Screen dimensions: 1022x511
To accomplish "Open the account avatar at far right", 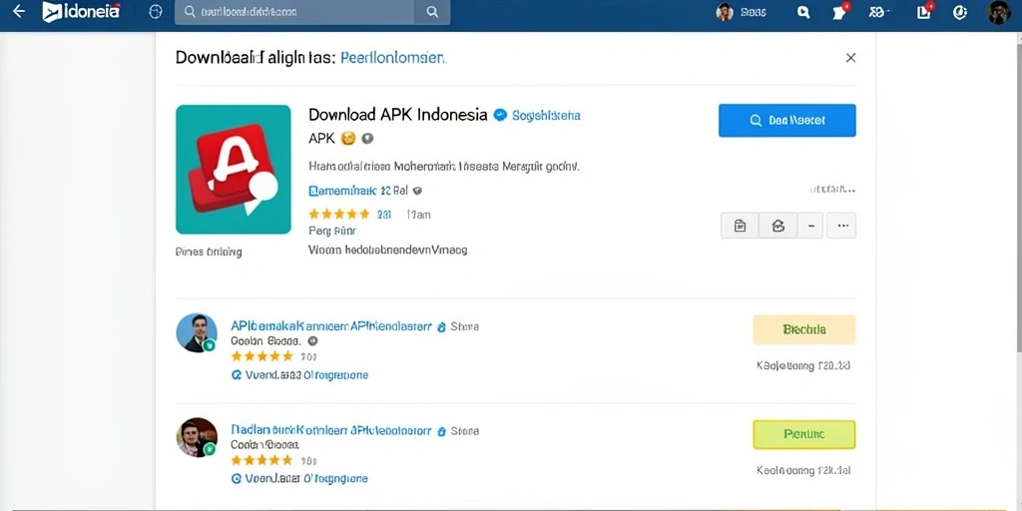I will [x=998, y=12].
